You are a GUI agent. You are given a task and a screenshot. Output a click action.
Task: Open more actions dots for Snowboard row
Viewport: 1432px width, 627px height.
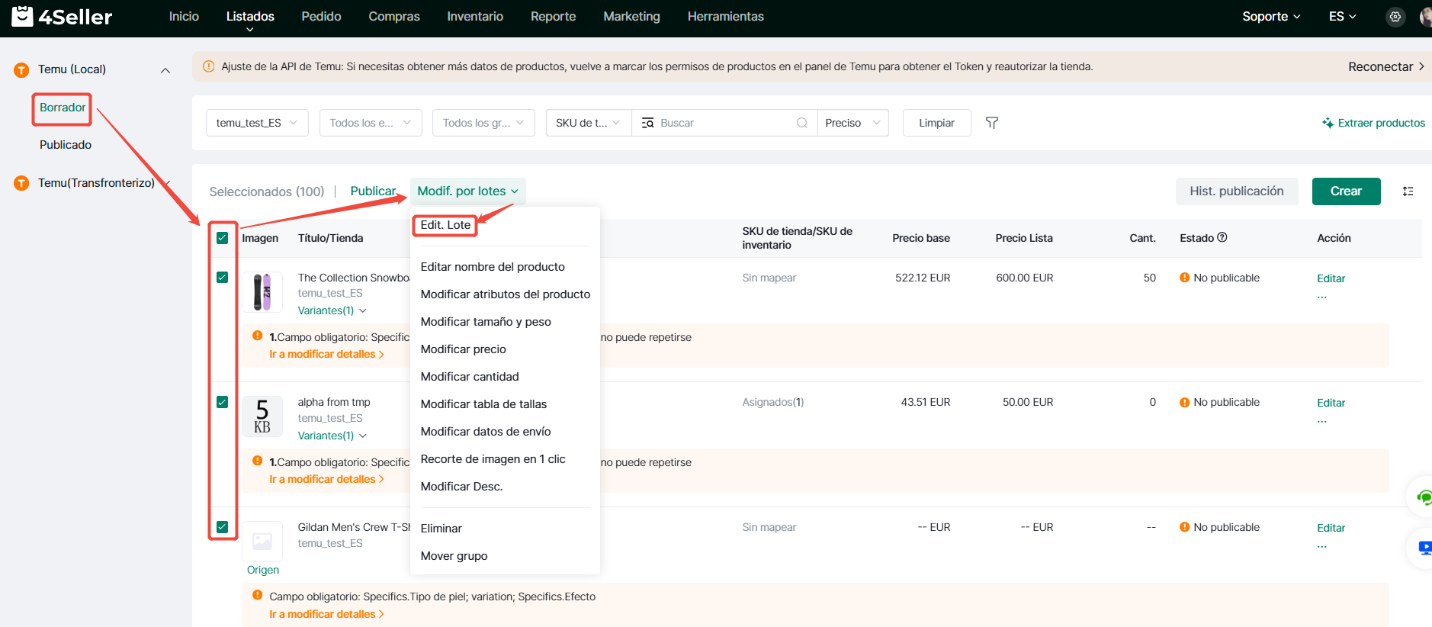tap(1321, 297)
